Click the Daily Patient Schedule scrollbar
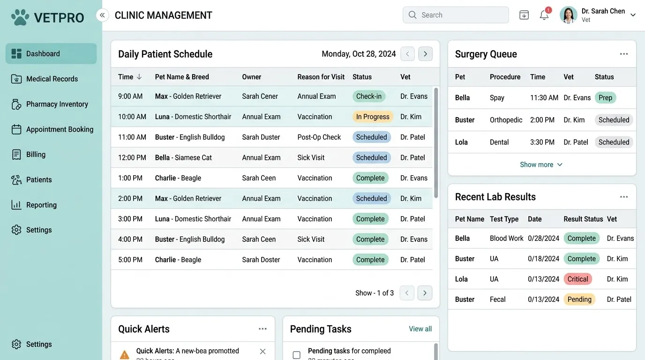The image size is (645, 360). (x=436, y=143)
